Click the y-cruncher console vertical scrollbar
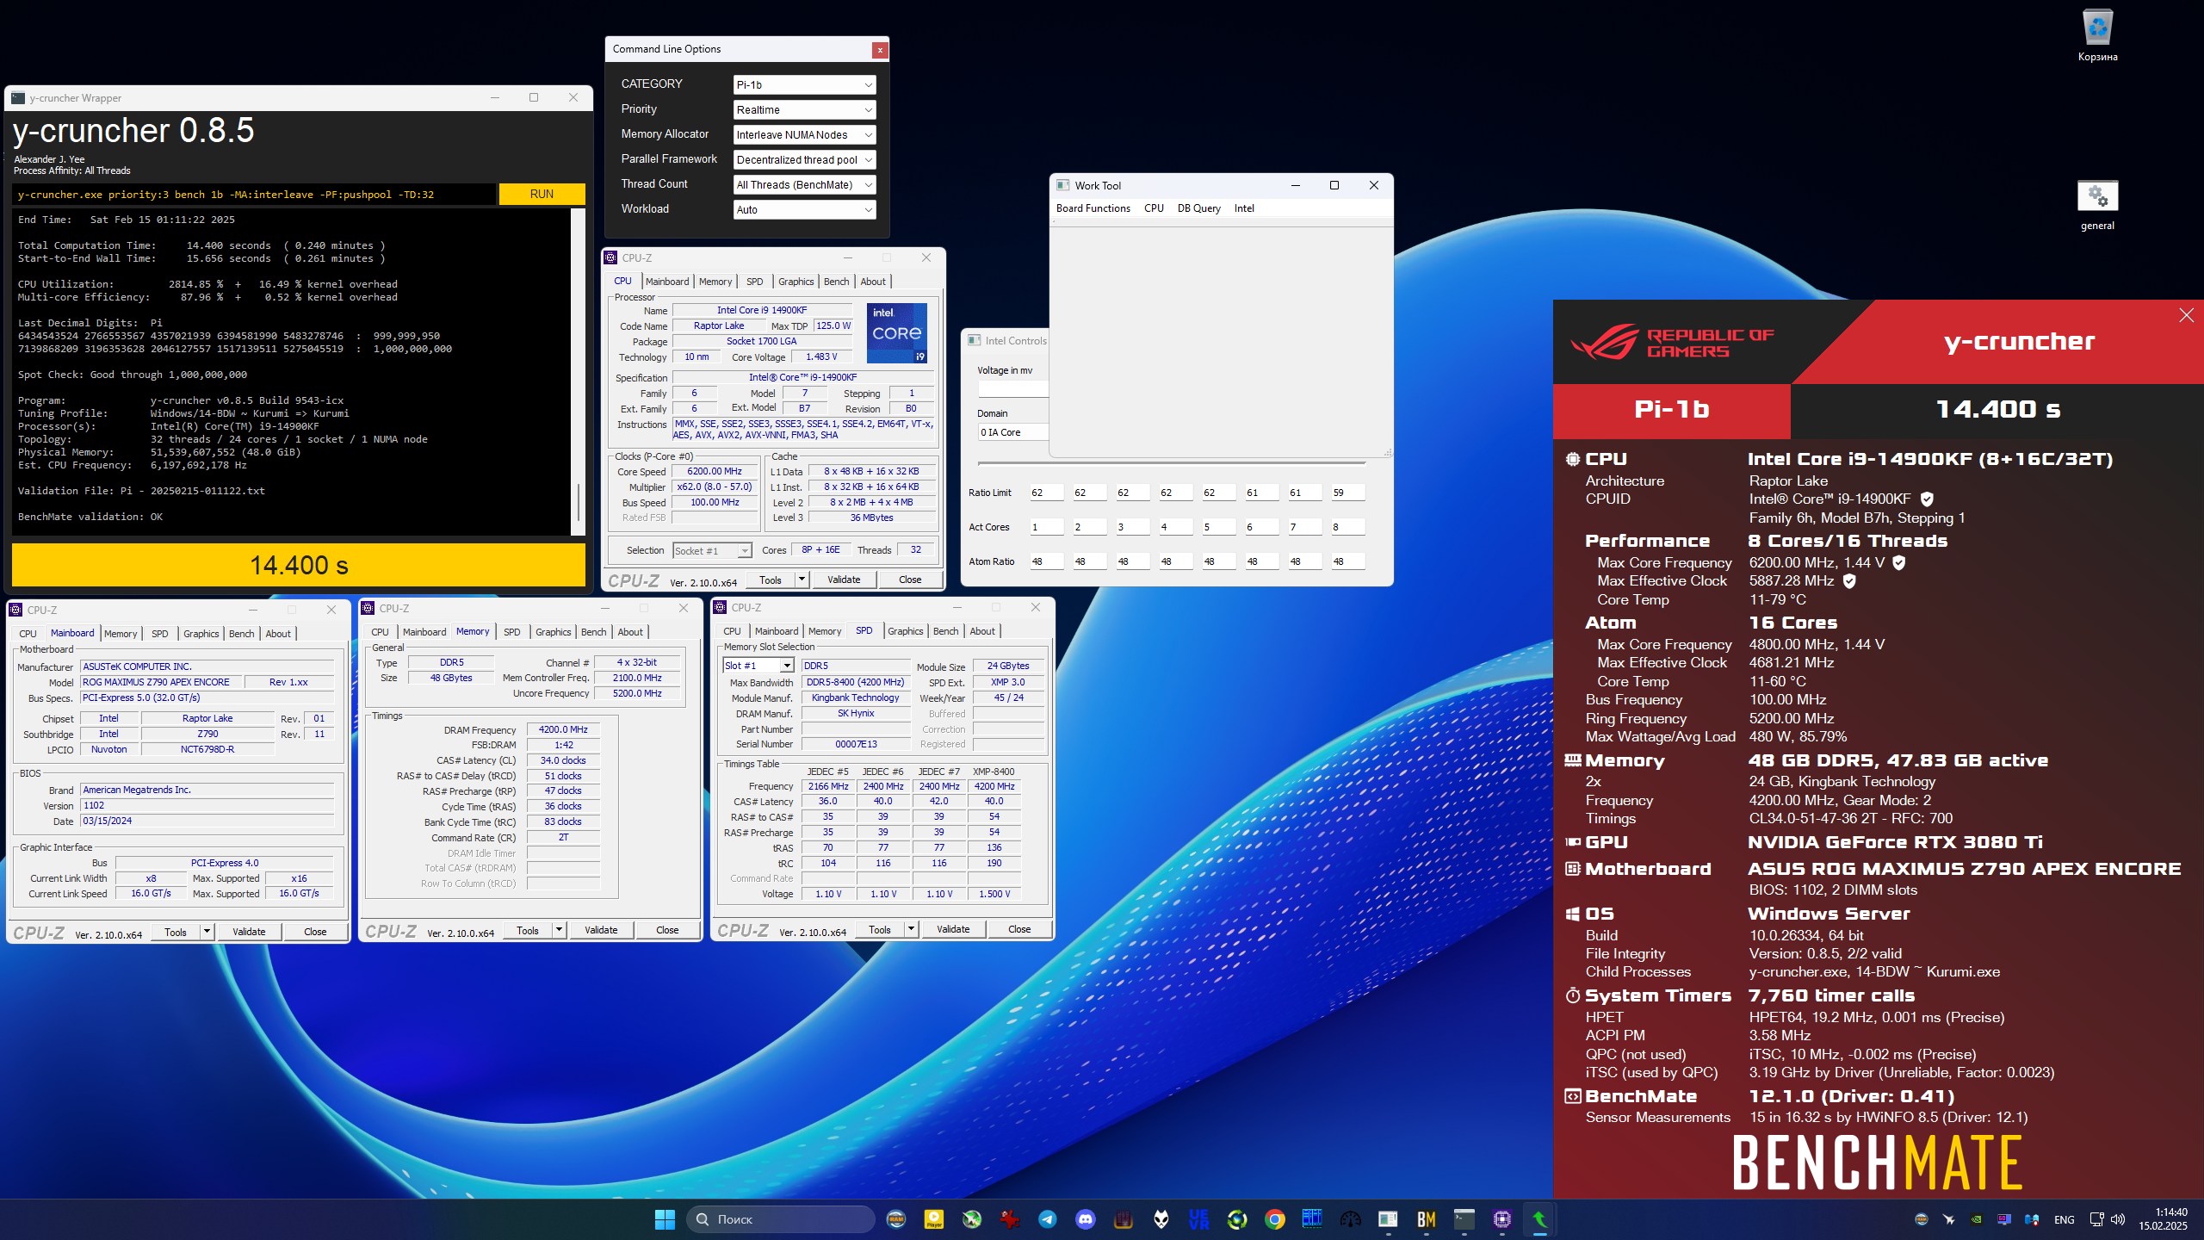Image resolution: width=2204 pixels, height=1240 pixels. click(579, 370)
